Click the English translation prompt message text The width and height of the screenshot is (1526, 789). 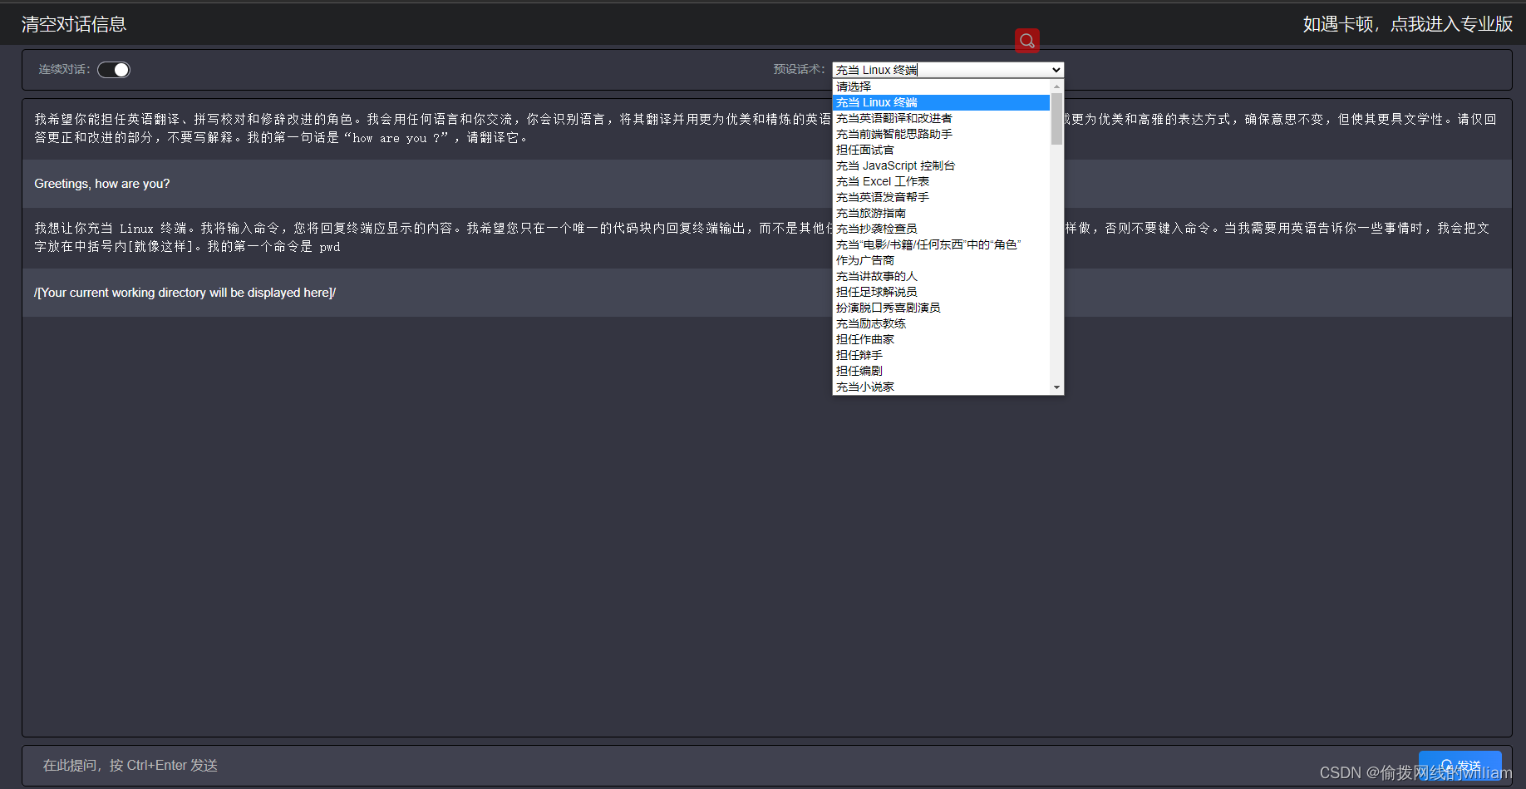tap(765, 128)
